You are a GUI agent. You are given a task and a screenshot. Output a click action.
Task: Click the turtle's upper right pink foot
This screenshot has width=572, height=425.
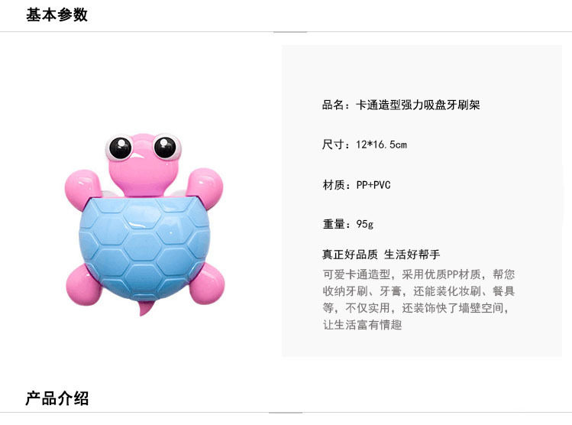[x=205, y=187]
